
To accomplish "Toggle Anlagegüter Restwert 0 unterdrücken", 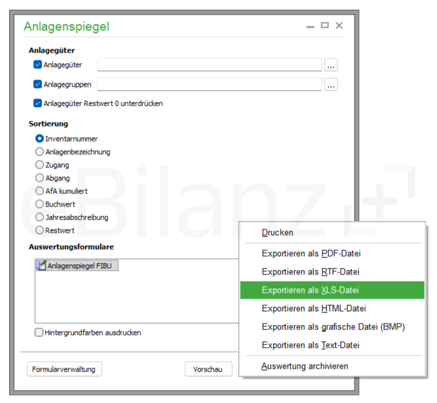I will [38, 103].
